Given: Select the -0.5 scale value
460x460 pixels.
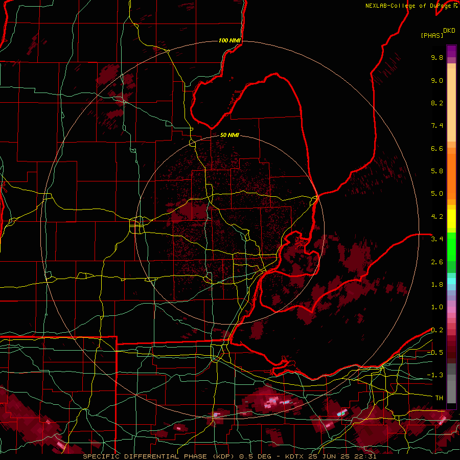Looking at the screenshot, I should 435,353.
